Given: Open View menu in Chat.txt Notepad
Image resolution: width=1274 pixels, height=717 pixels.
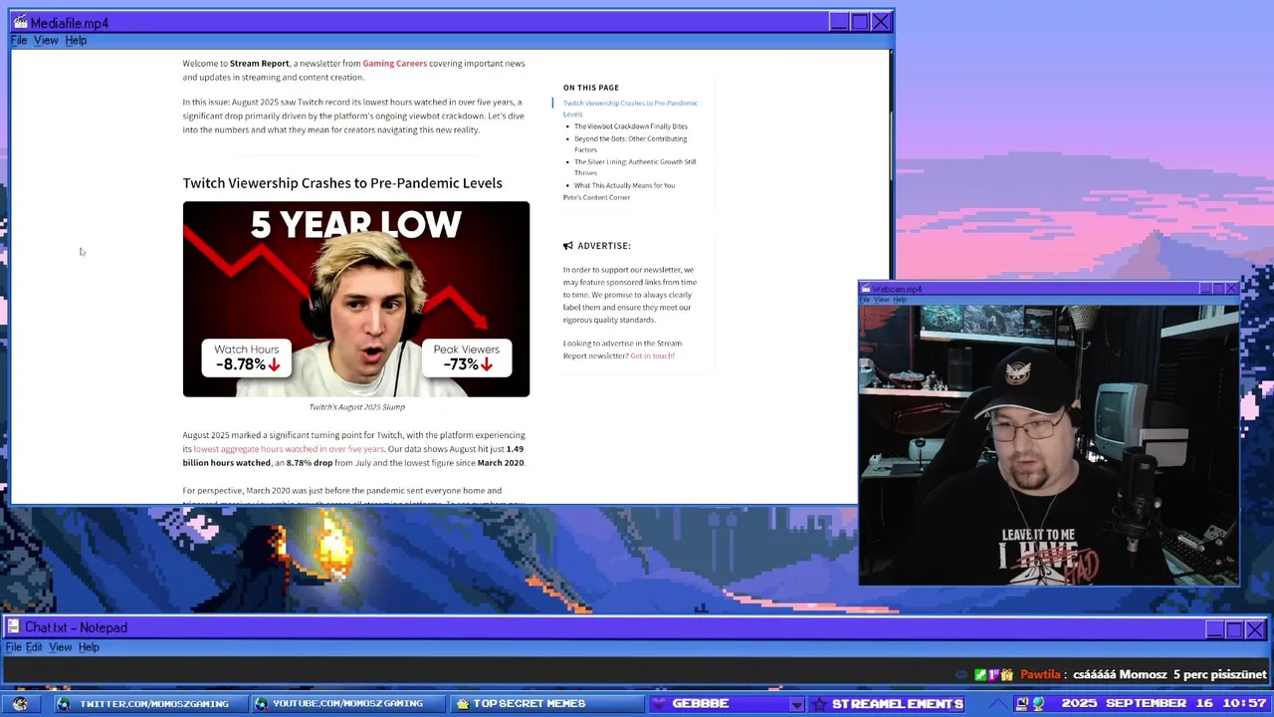Looking at the screenshot, I should 60,647.
